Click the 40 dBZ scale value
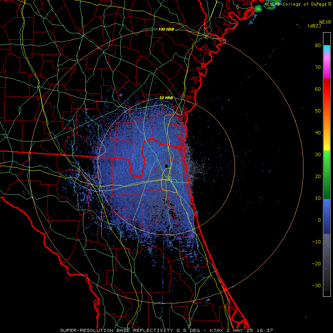This screenshot has width=333, height=333. 318,133
